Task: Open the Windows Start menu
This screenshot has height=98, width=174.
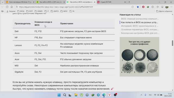Action: [59, 95]
